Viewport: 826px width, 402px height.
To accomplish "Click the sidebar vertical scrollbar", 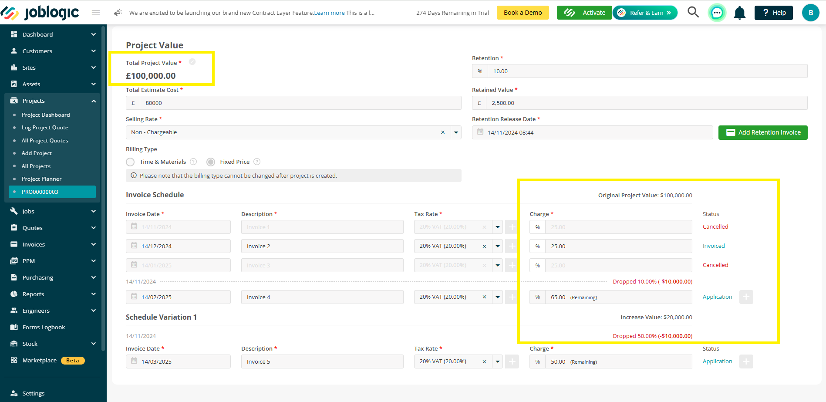I will click(103, 188).
